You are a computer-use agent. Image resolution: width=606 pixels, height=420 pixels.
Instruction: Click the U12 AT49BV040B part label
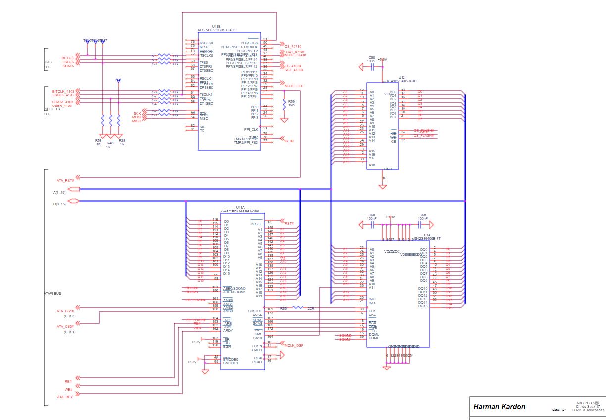tap(402, 80)
